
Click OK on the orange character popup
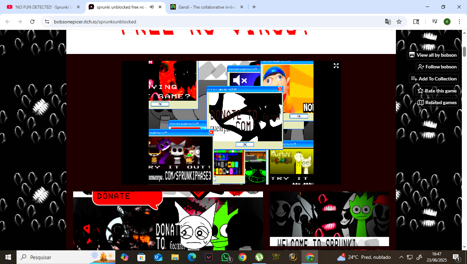(299, 116)
